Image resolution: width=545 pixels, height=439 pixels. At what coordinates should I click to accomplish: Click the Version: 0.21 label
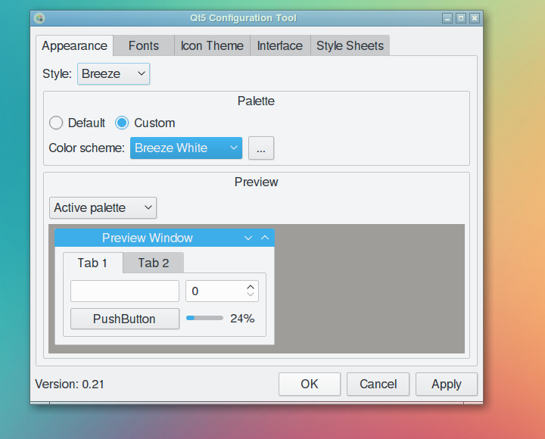click(70, 384)
